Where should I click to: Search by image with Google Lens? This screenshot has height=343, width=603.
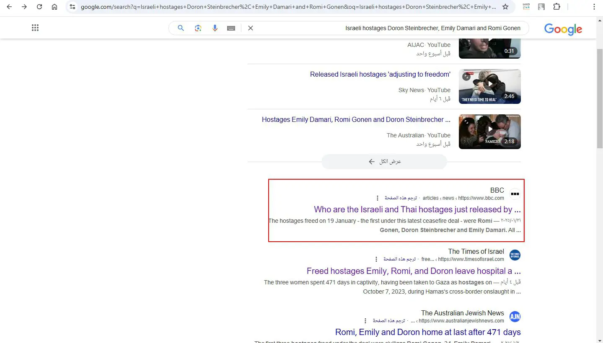coord(198,28)
